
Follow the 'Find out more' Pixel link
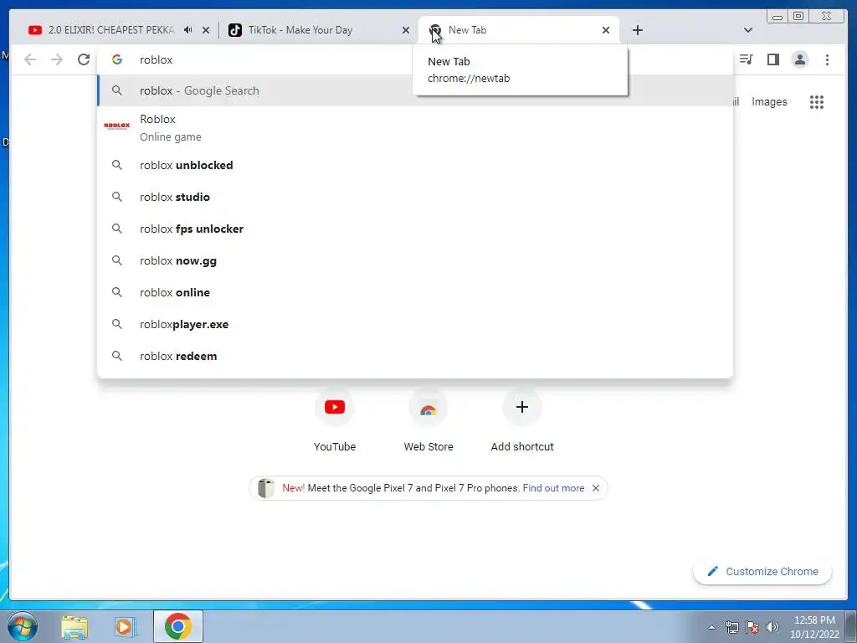[553, 488]
